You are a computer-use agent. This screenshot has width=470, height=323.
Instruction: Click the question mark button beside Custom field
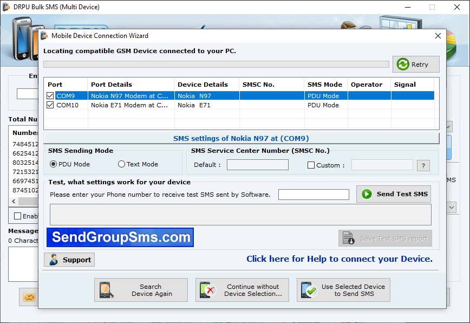pyautogui.click(x=423, y=165)
